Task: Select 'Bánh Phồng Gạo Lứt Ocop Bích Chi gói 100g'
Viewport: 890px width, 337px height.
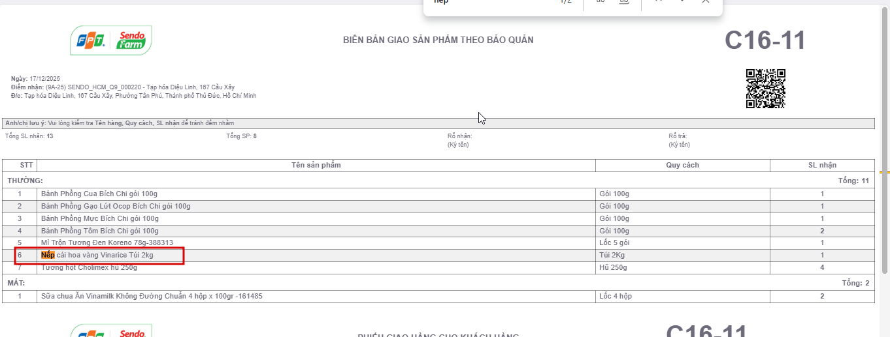Action: pyautogui.click(x=116, y=206)
